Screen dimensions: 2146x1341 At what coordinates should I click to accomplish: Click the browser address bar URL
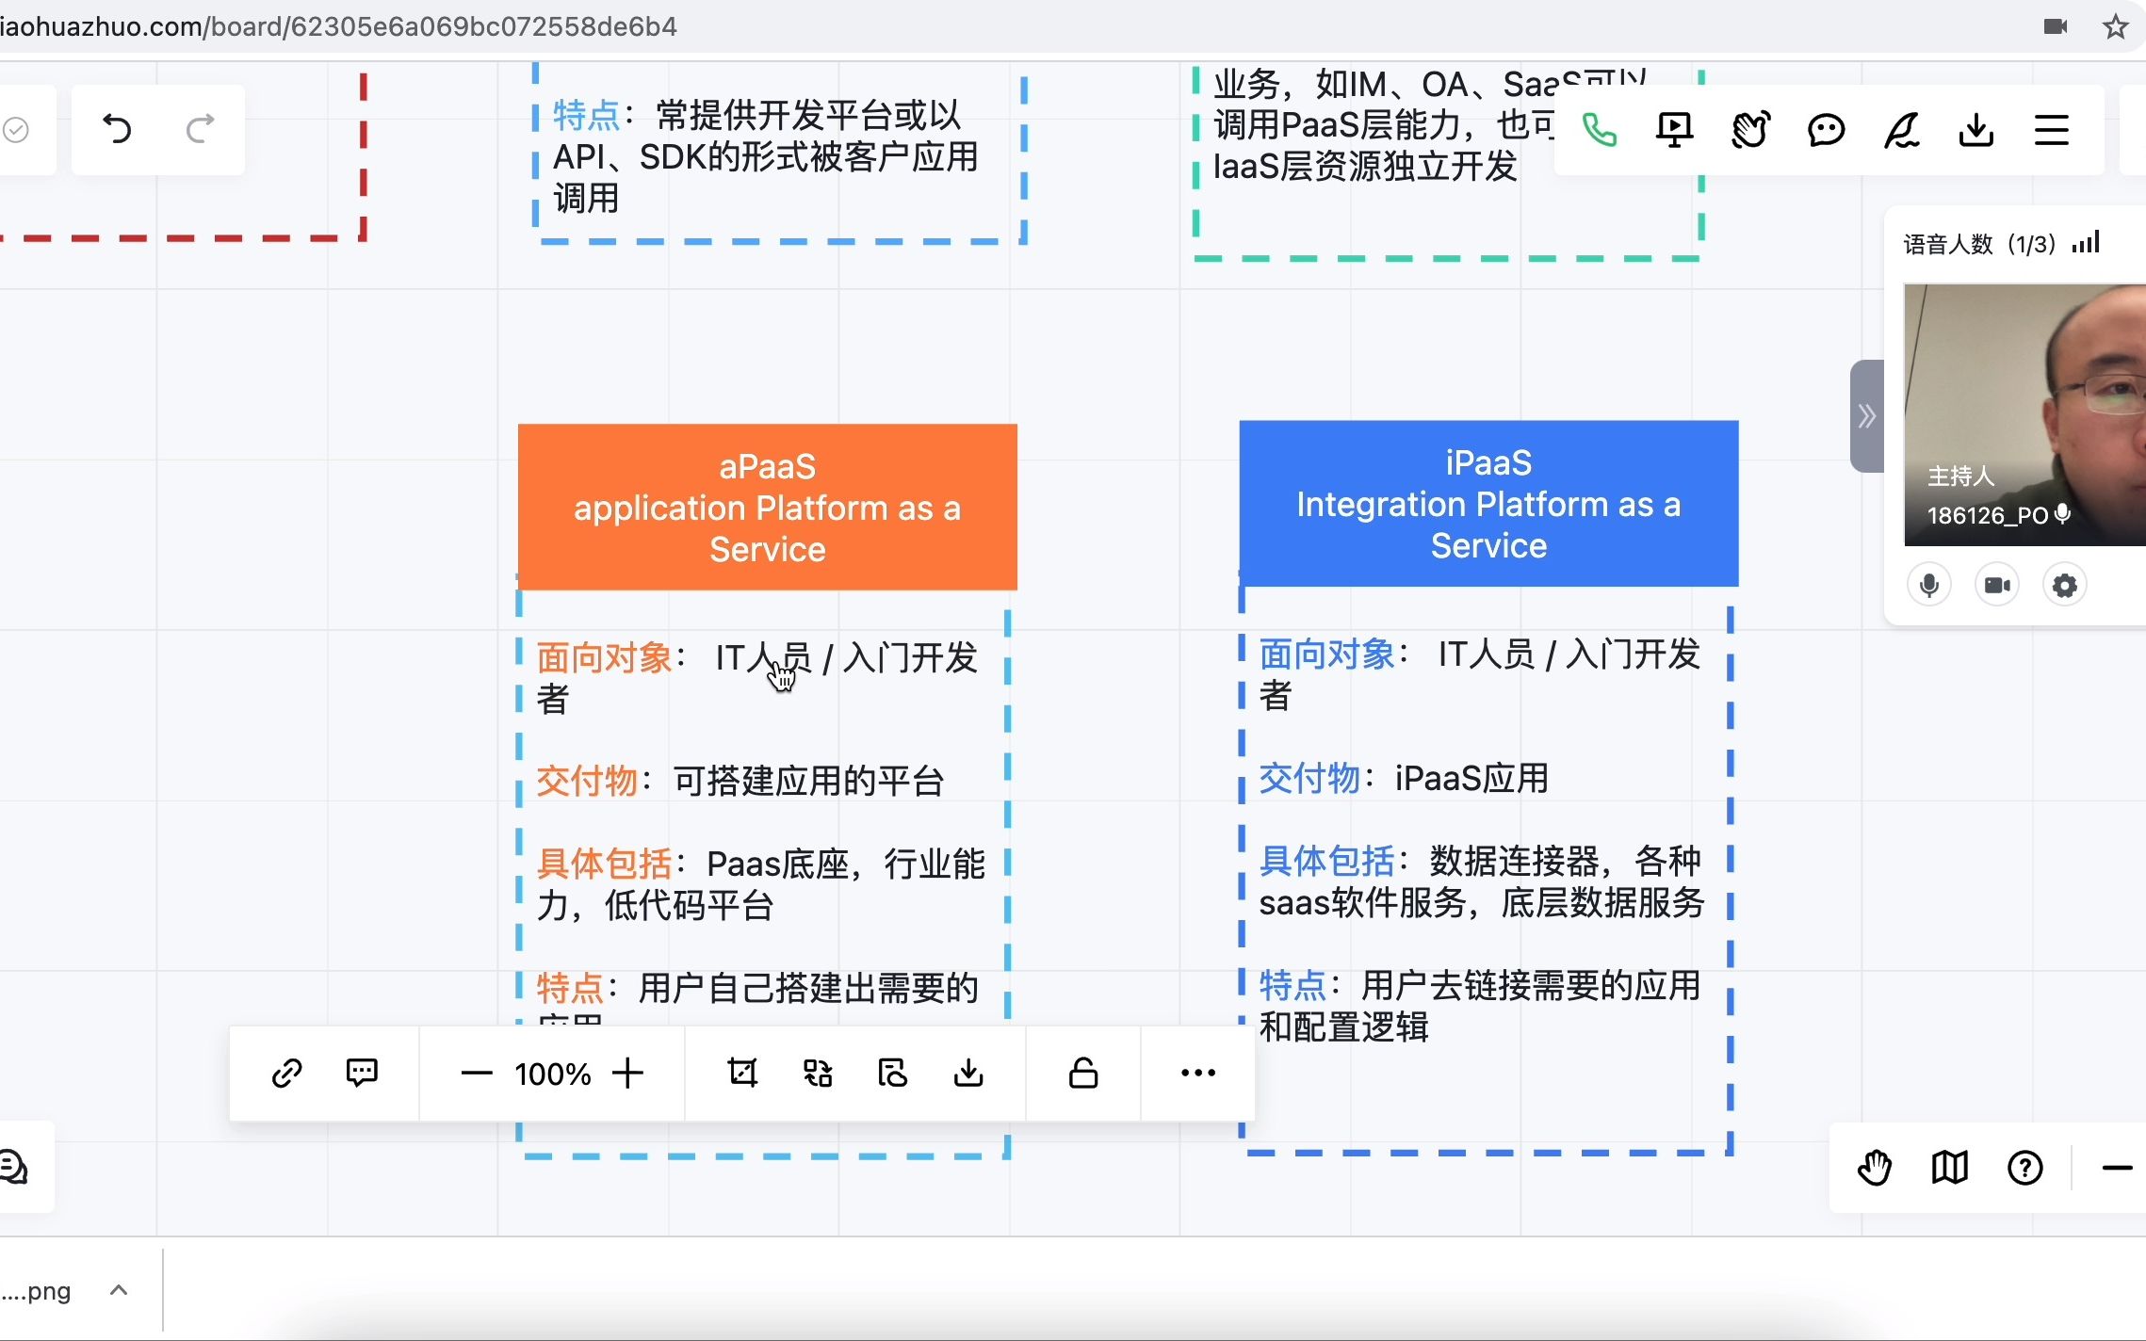tap(339, 26)
